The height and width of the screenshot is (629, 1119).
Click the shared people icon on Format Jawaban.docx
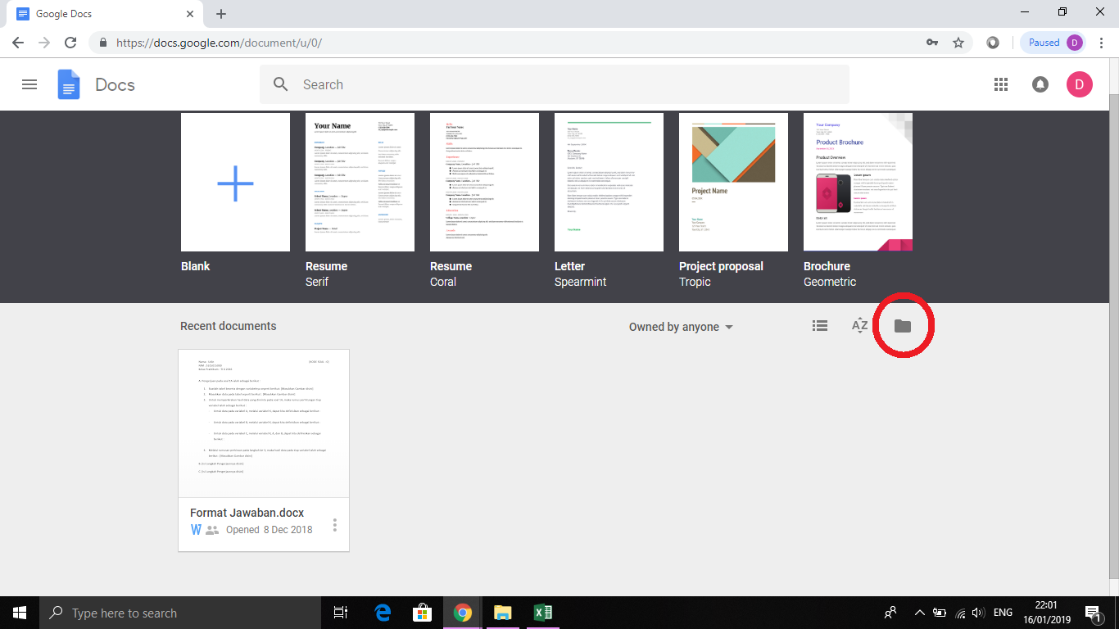tap(212, 530)
